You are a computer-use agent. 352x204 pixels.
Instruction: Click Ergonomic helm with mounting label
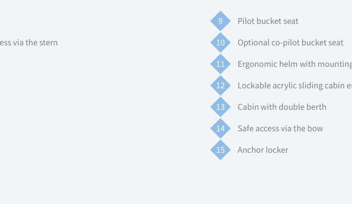click(x=295, y=64)
